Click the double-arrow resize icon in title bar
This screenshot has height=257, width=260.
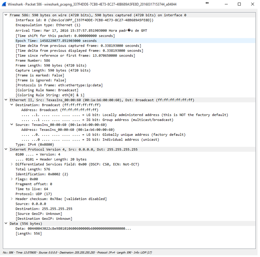point(207,3)
